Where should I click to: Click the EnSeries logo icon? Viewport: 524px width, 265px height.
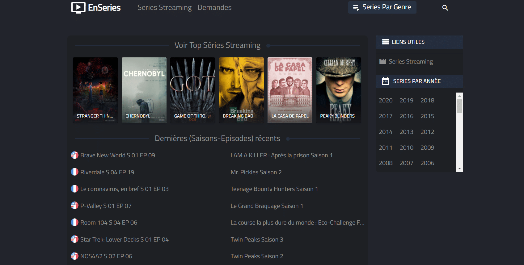click(78, 7)
